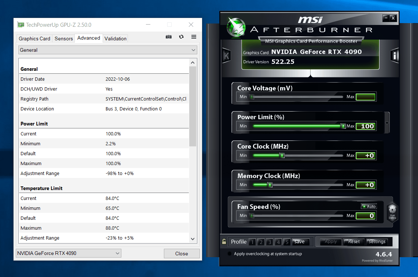Expand the General category dropdown
The width and height of the screenshot is (418, 277).
click(x=108, y=50)
